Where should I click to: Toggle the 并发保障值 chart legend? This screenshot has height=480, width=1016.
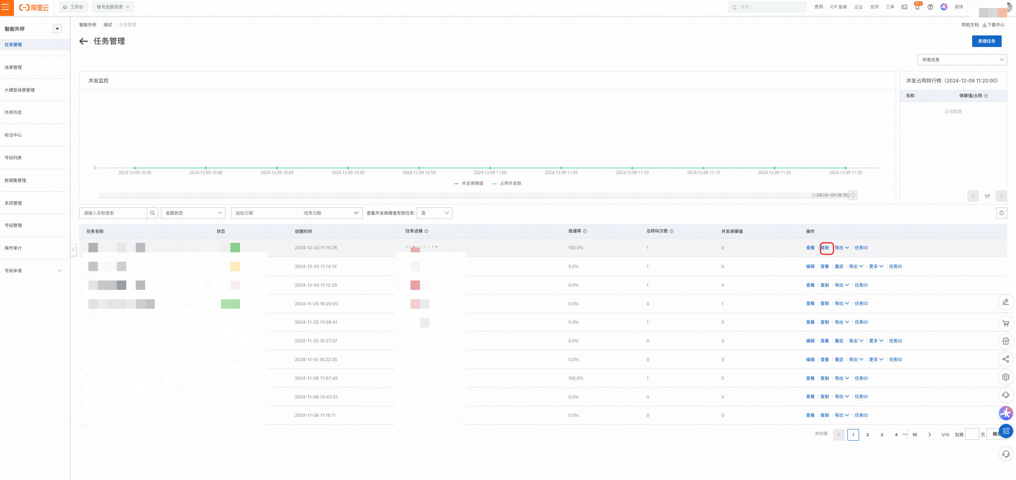469,183
